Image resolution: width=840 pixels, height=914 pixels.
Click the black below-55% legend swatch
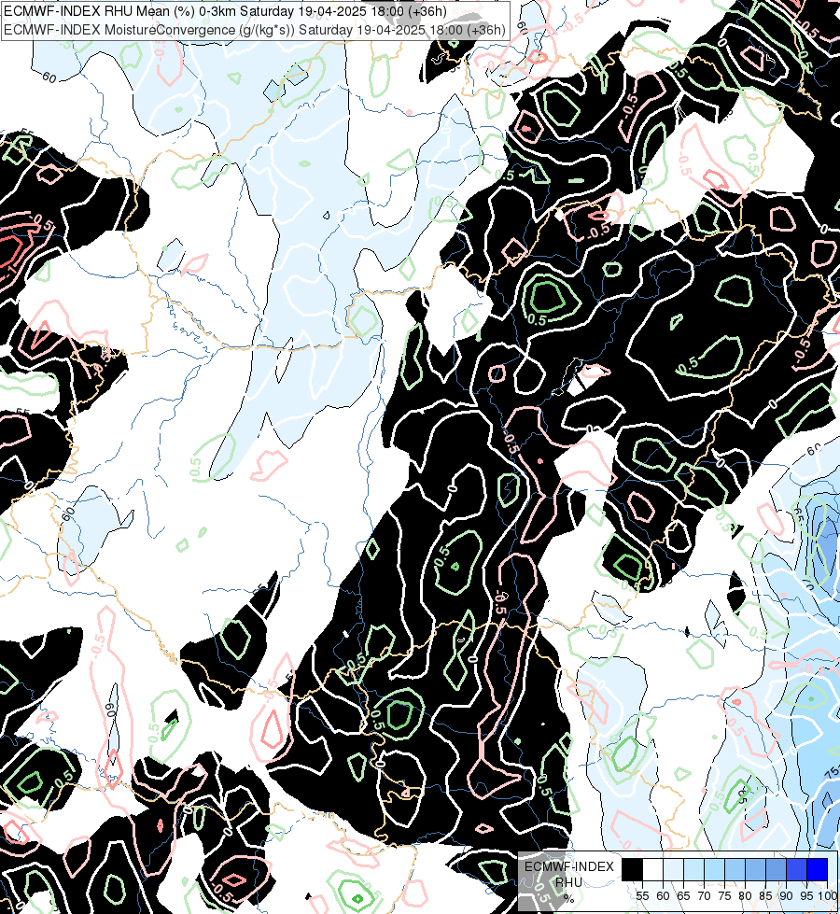click(633, 869)
